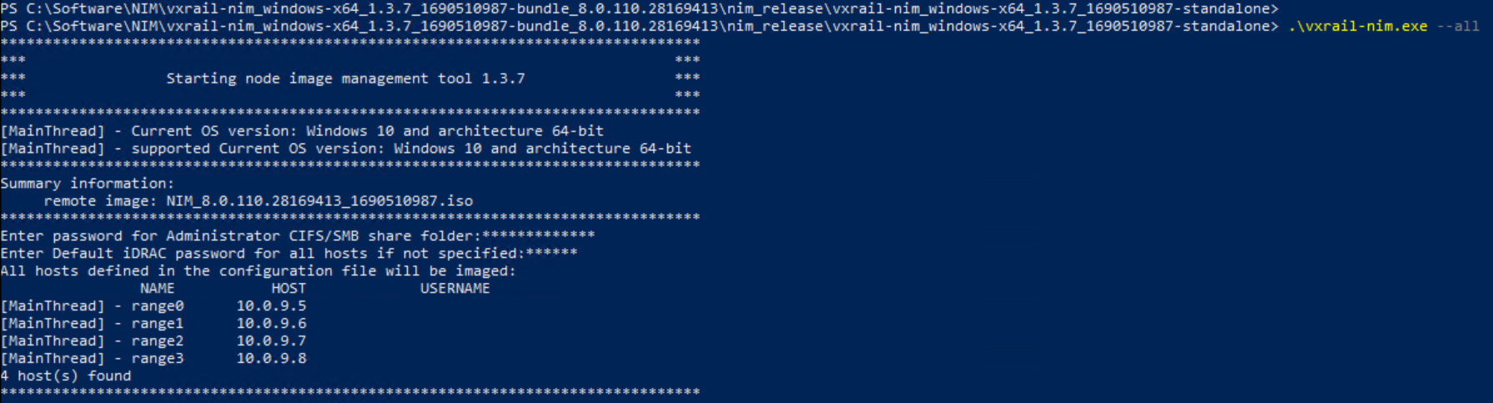Click the masked CIFS/SMB share folder password
Screen dimensions: 1493x403
[538, 236]
